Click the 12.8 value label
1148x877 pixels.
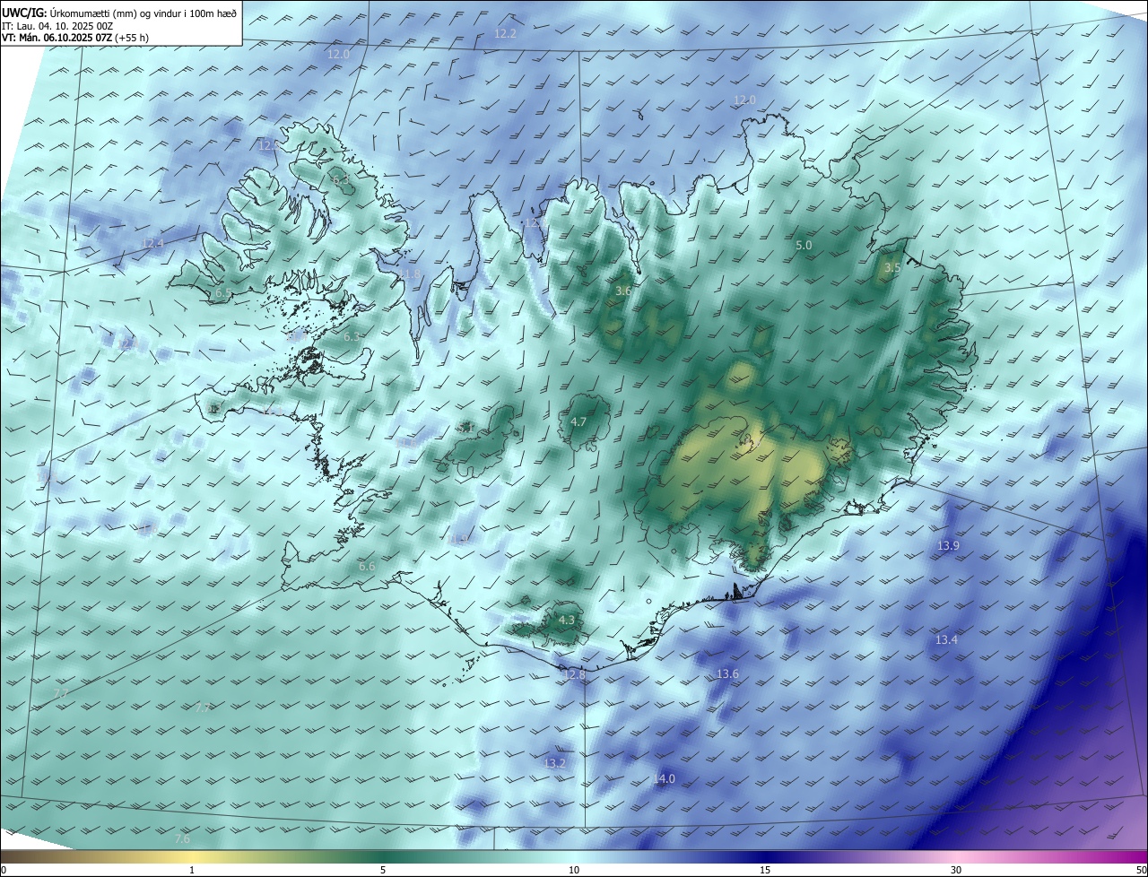point(574,674)
